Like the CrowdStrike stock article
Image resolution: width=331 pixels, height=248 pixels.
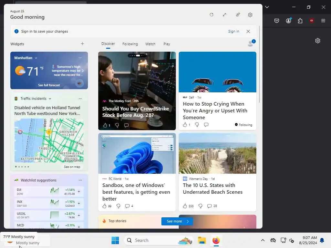point(105,125)
